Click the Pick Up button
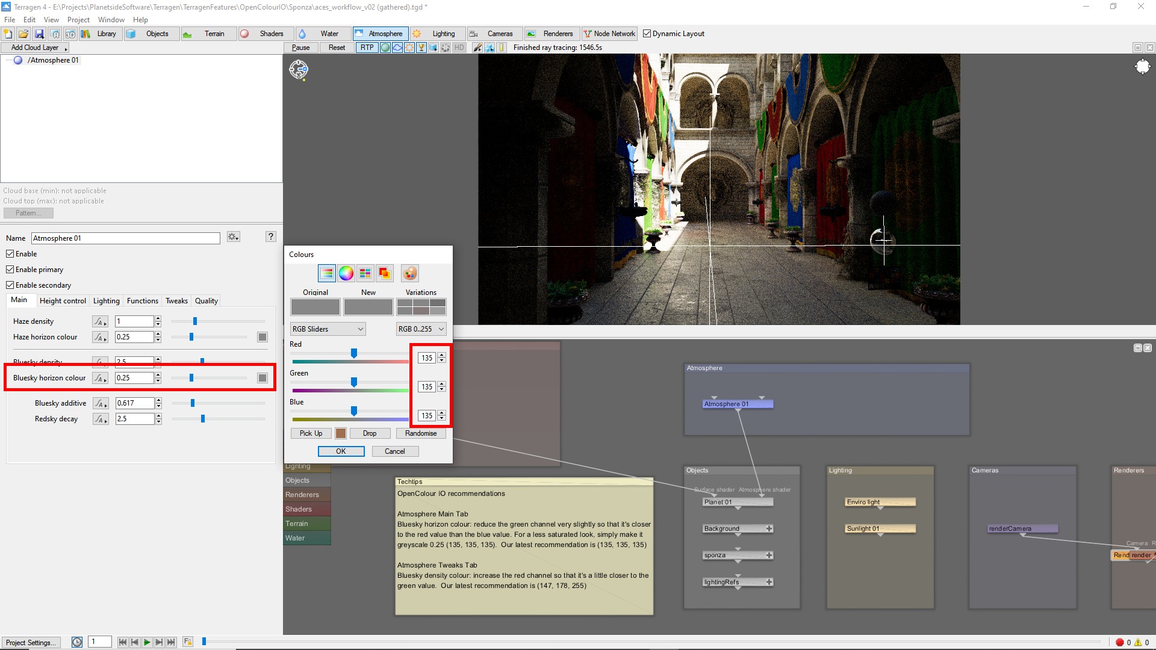Screen dimensions: 1156x650 [311, 433]
